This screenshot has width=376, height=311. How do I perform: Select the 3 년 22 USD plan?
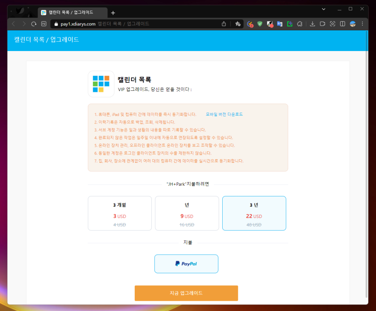click(254, 213)
